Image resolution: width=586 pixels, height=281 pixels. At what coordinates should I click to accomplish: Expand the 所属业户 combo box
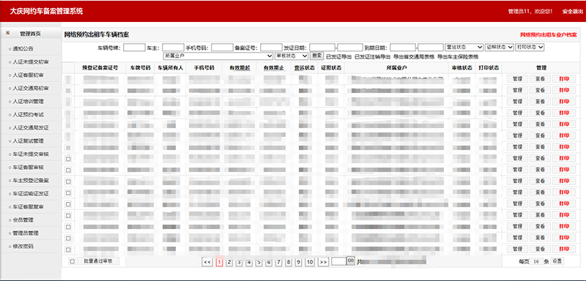pyautogui.click(x=218, y=56)
